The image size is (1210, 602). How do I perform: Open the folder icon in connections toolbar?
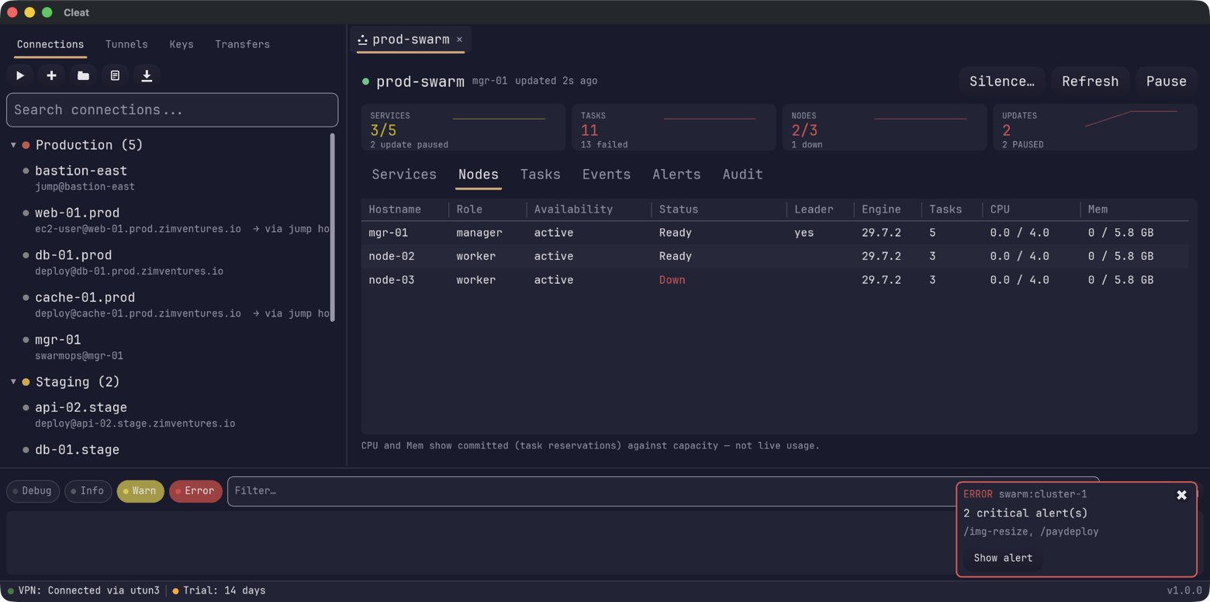point(83,75)
